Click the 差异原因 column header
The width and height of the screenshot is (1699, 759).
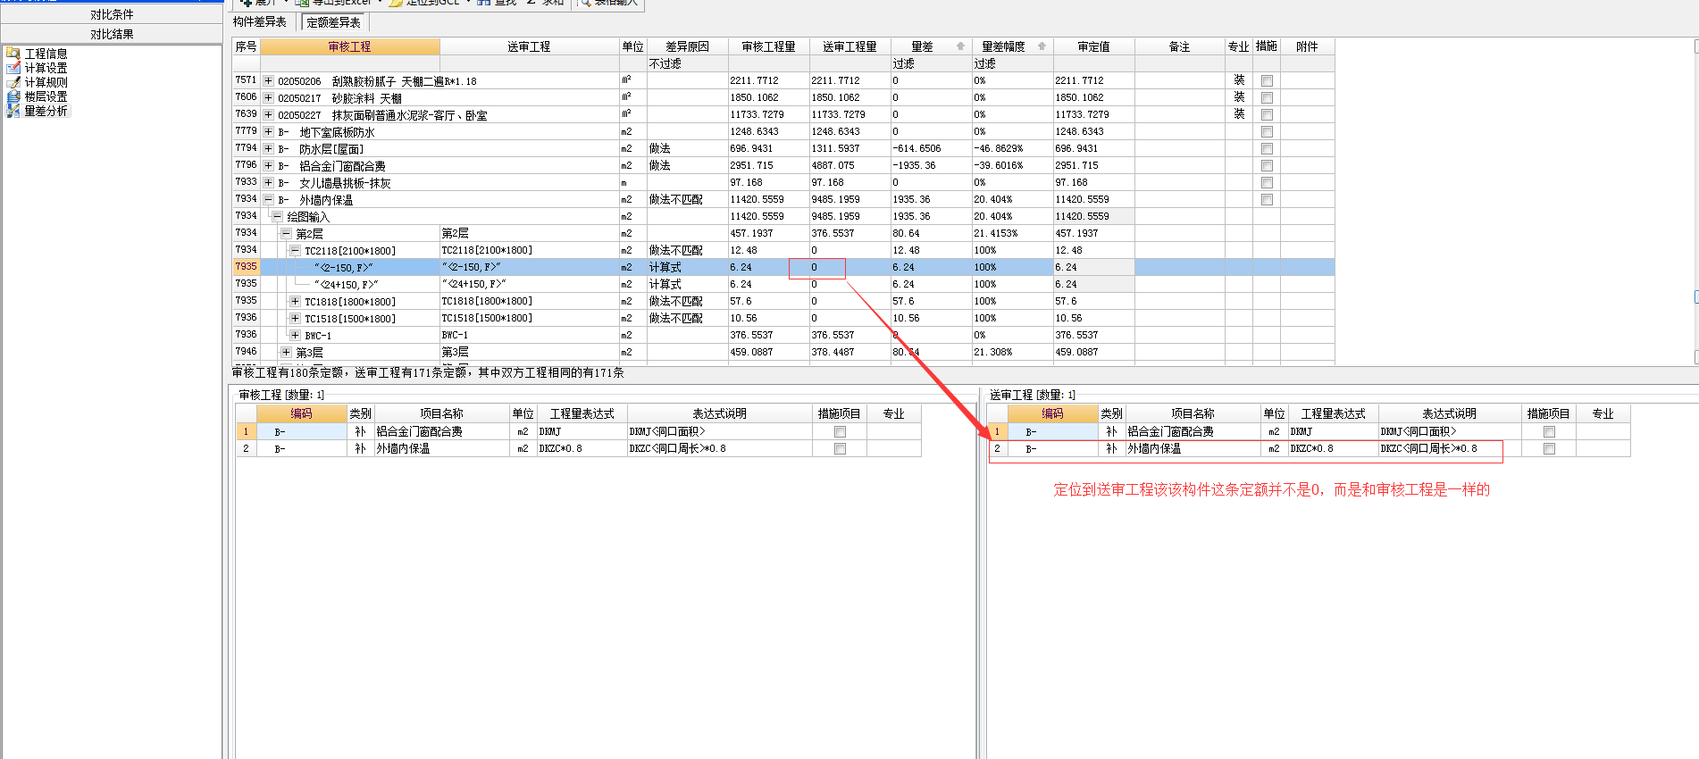point(687,46)
